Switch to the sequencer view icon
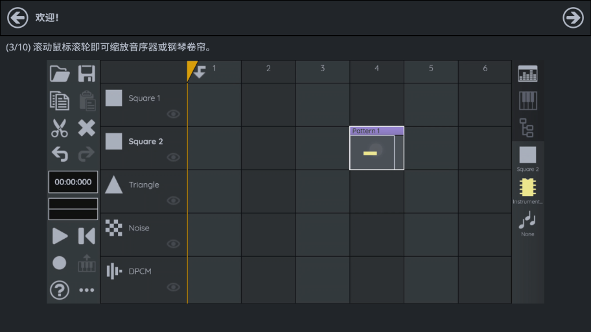The width and height of the screenshot is (591, 332). [527, 74]
